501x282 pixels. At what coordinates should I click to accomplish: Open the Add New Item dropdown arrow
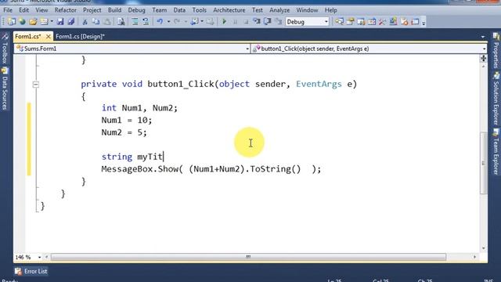52,22
